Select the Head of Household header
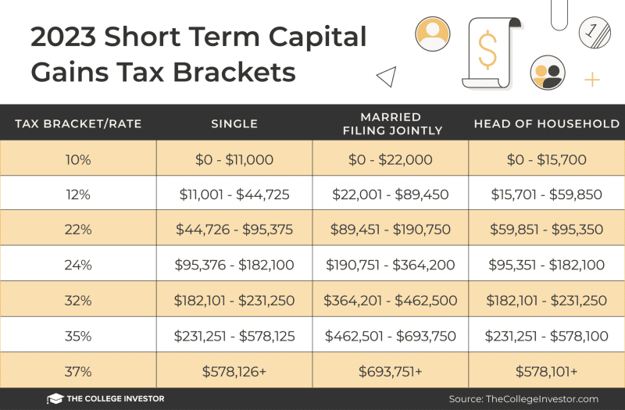The height and width of the screenshot is (410, 625). pos(547,123)
